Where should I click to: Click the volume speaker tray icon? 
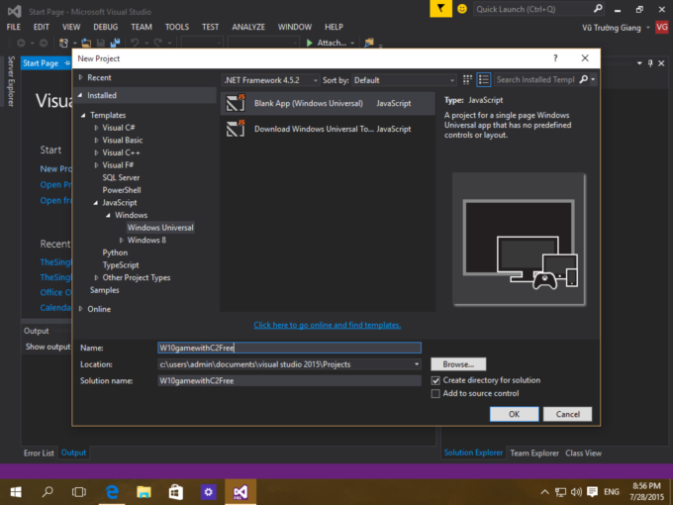click(576, 492)
